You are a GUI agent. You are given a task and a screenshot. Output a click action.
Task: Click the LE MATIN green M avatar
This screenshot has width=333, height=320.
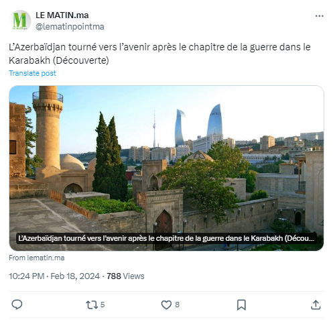(x=20, y=21)
